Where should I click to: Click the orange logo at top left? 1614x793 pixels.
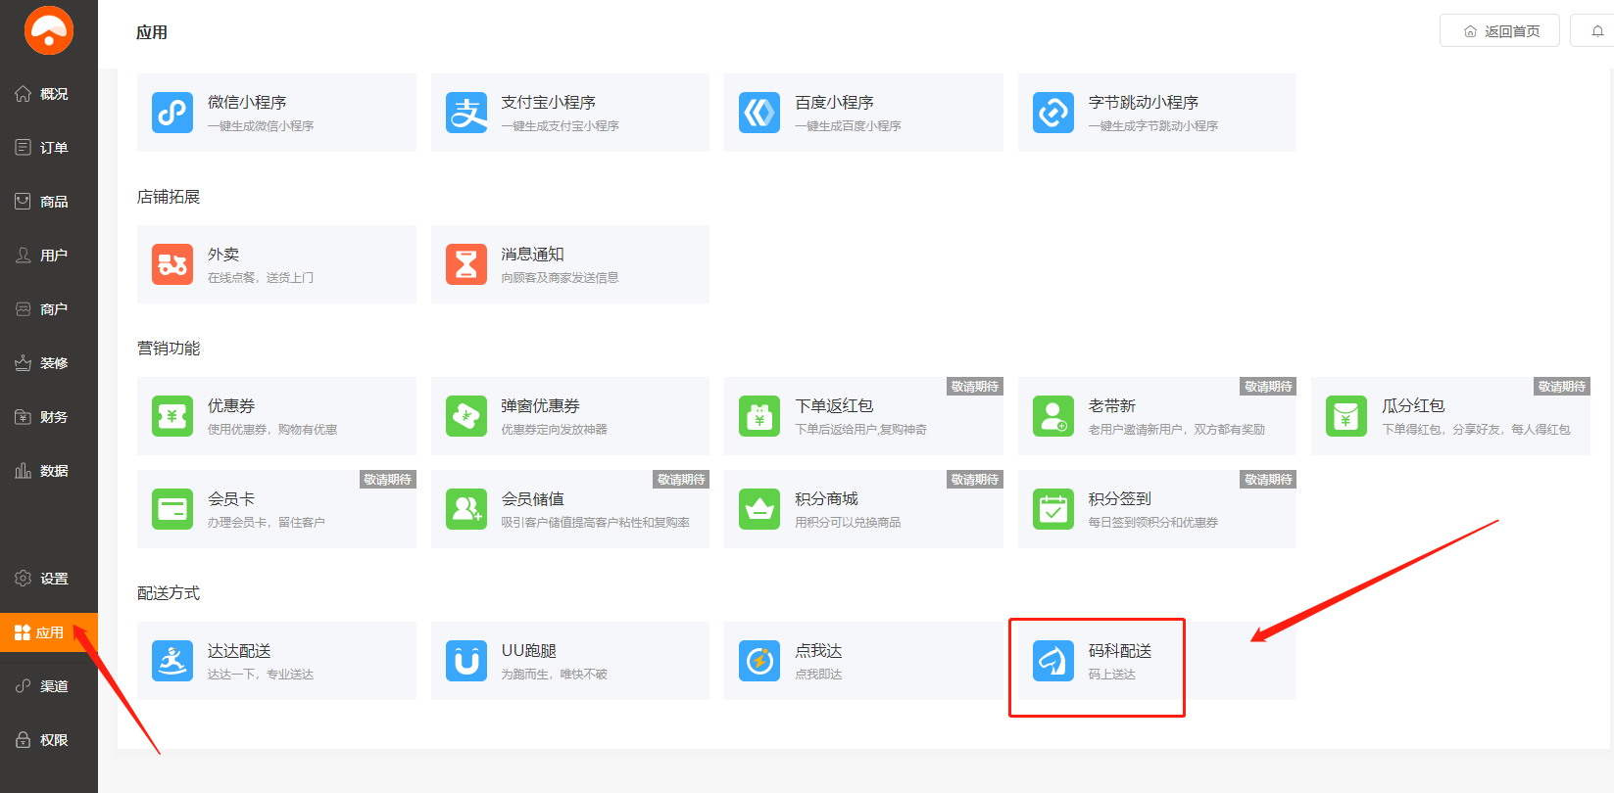coord(49,30)
